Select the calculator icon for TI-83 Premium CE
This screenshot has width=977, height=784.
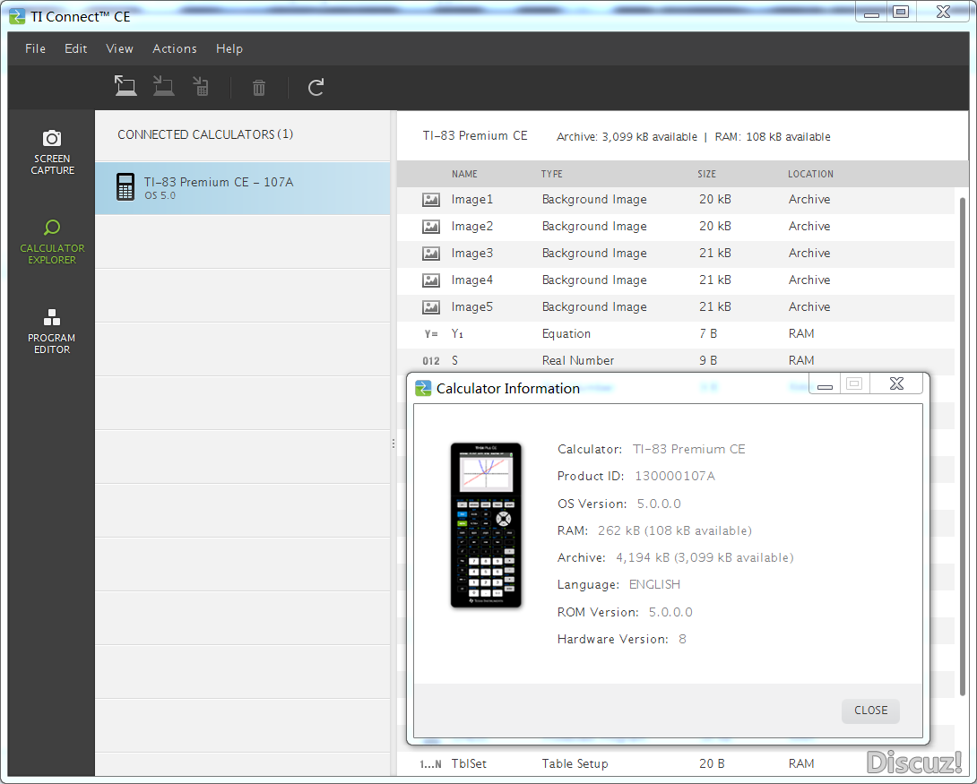coord(125,186)
